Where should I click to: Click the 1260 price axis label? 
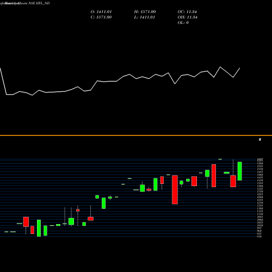(260, 197)
